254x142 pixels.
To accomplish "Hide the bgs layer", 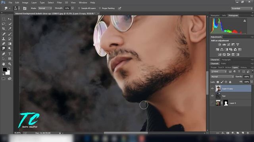I will tap(212, 96).
